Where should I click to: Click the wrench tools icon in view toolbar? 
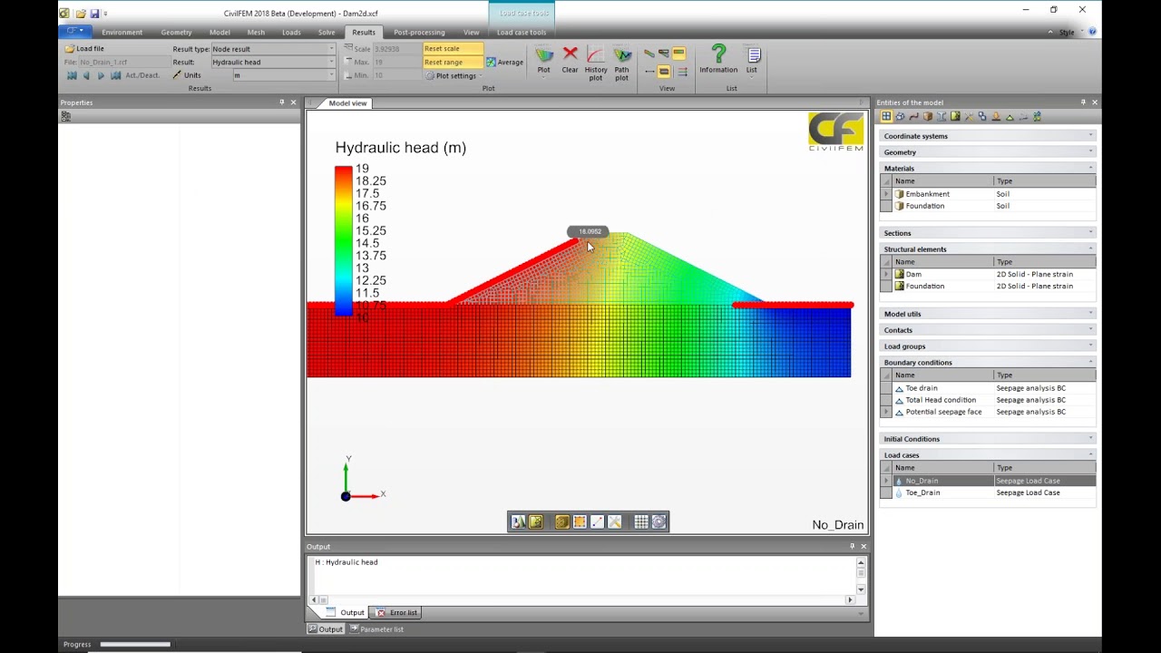click(614, 521)
